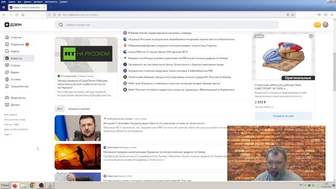Open the Файл menu

[x=4, y=2]
